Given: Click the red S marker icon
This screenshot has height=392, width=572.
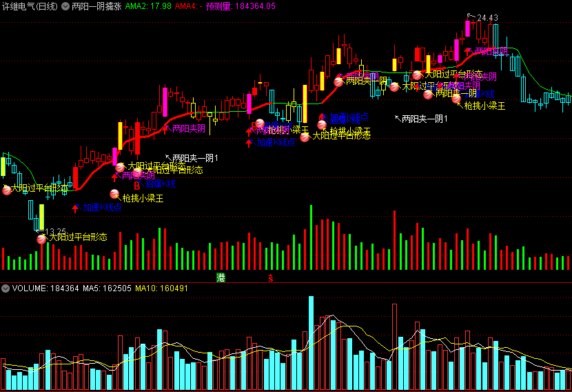Looking at the screenshot, I should 271,278.
